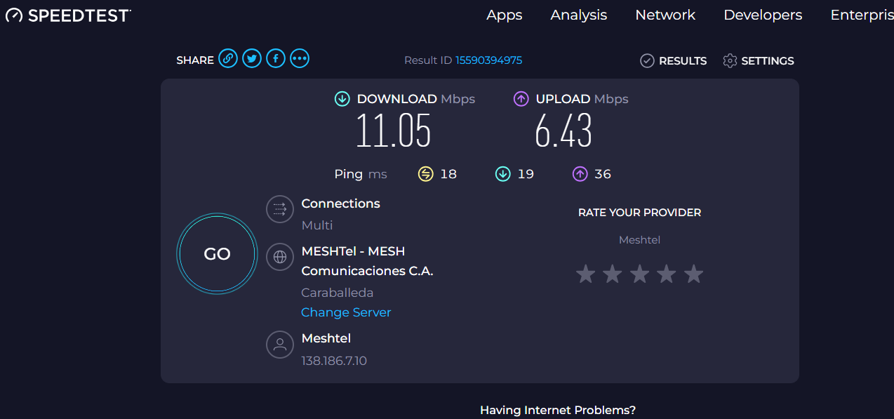894x419 pixels.
Task: Select the Network menu item
Action: click(665, 15)
